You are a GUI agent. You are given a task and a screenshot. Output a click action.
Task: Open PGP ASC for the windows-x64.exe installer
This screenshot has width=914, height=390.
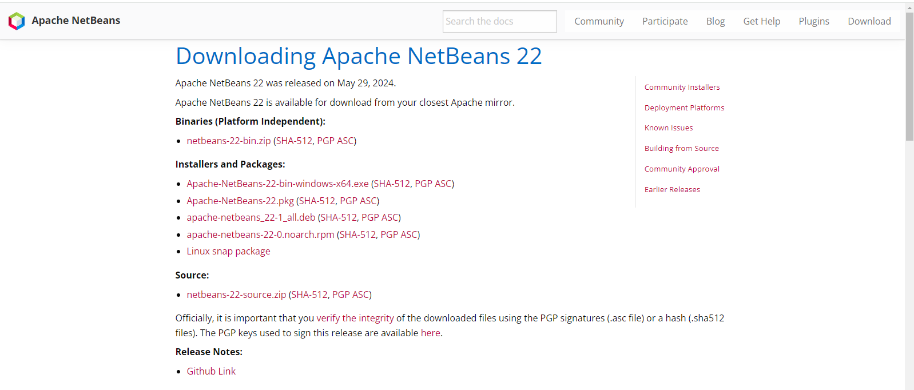pyautogui.click(x=433, y=184)
